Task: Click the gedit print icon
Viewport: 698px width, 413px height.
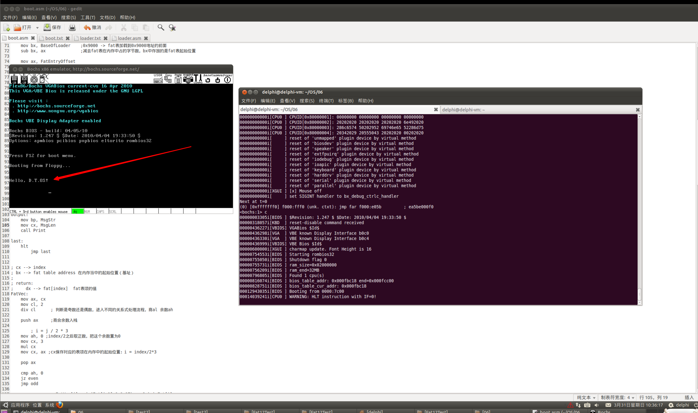Action: (72, 27)
